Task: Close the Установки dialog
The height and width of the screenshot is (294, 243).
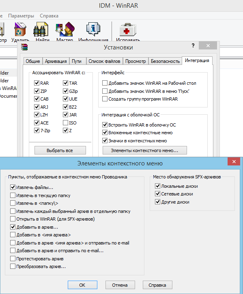Action: pos(208,45)
